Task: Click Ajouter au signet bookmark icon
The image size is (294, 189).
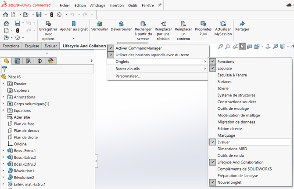Action: point(74,24)
